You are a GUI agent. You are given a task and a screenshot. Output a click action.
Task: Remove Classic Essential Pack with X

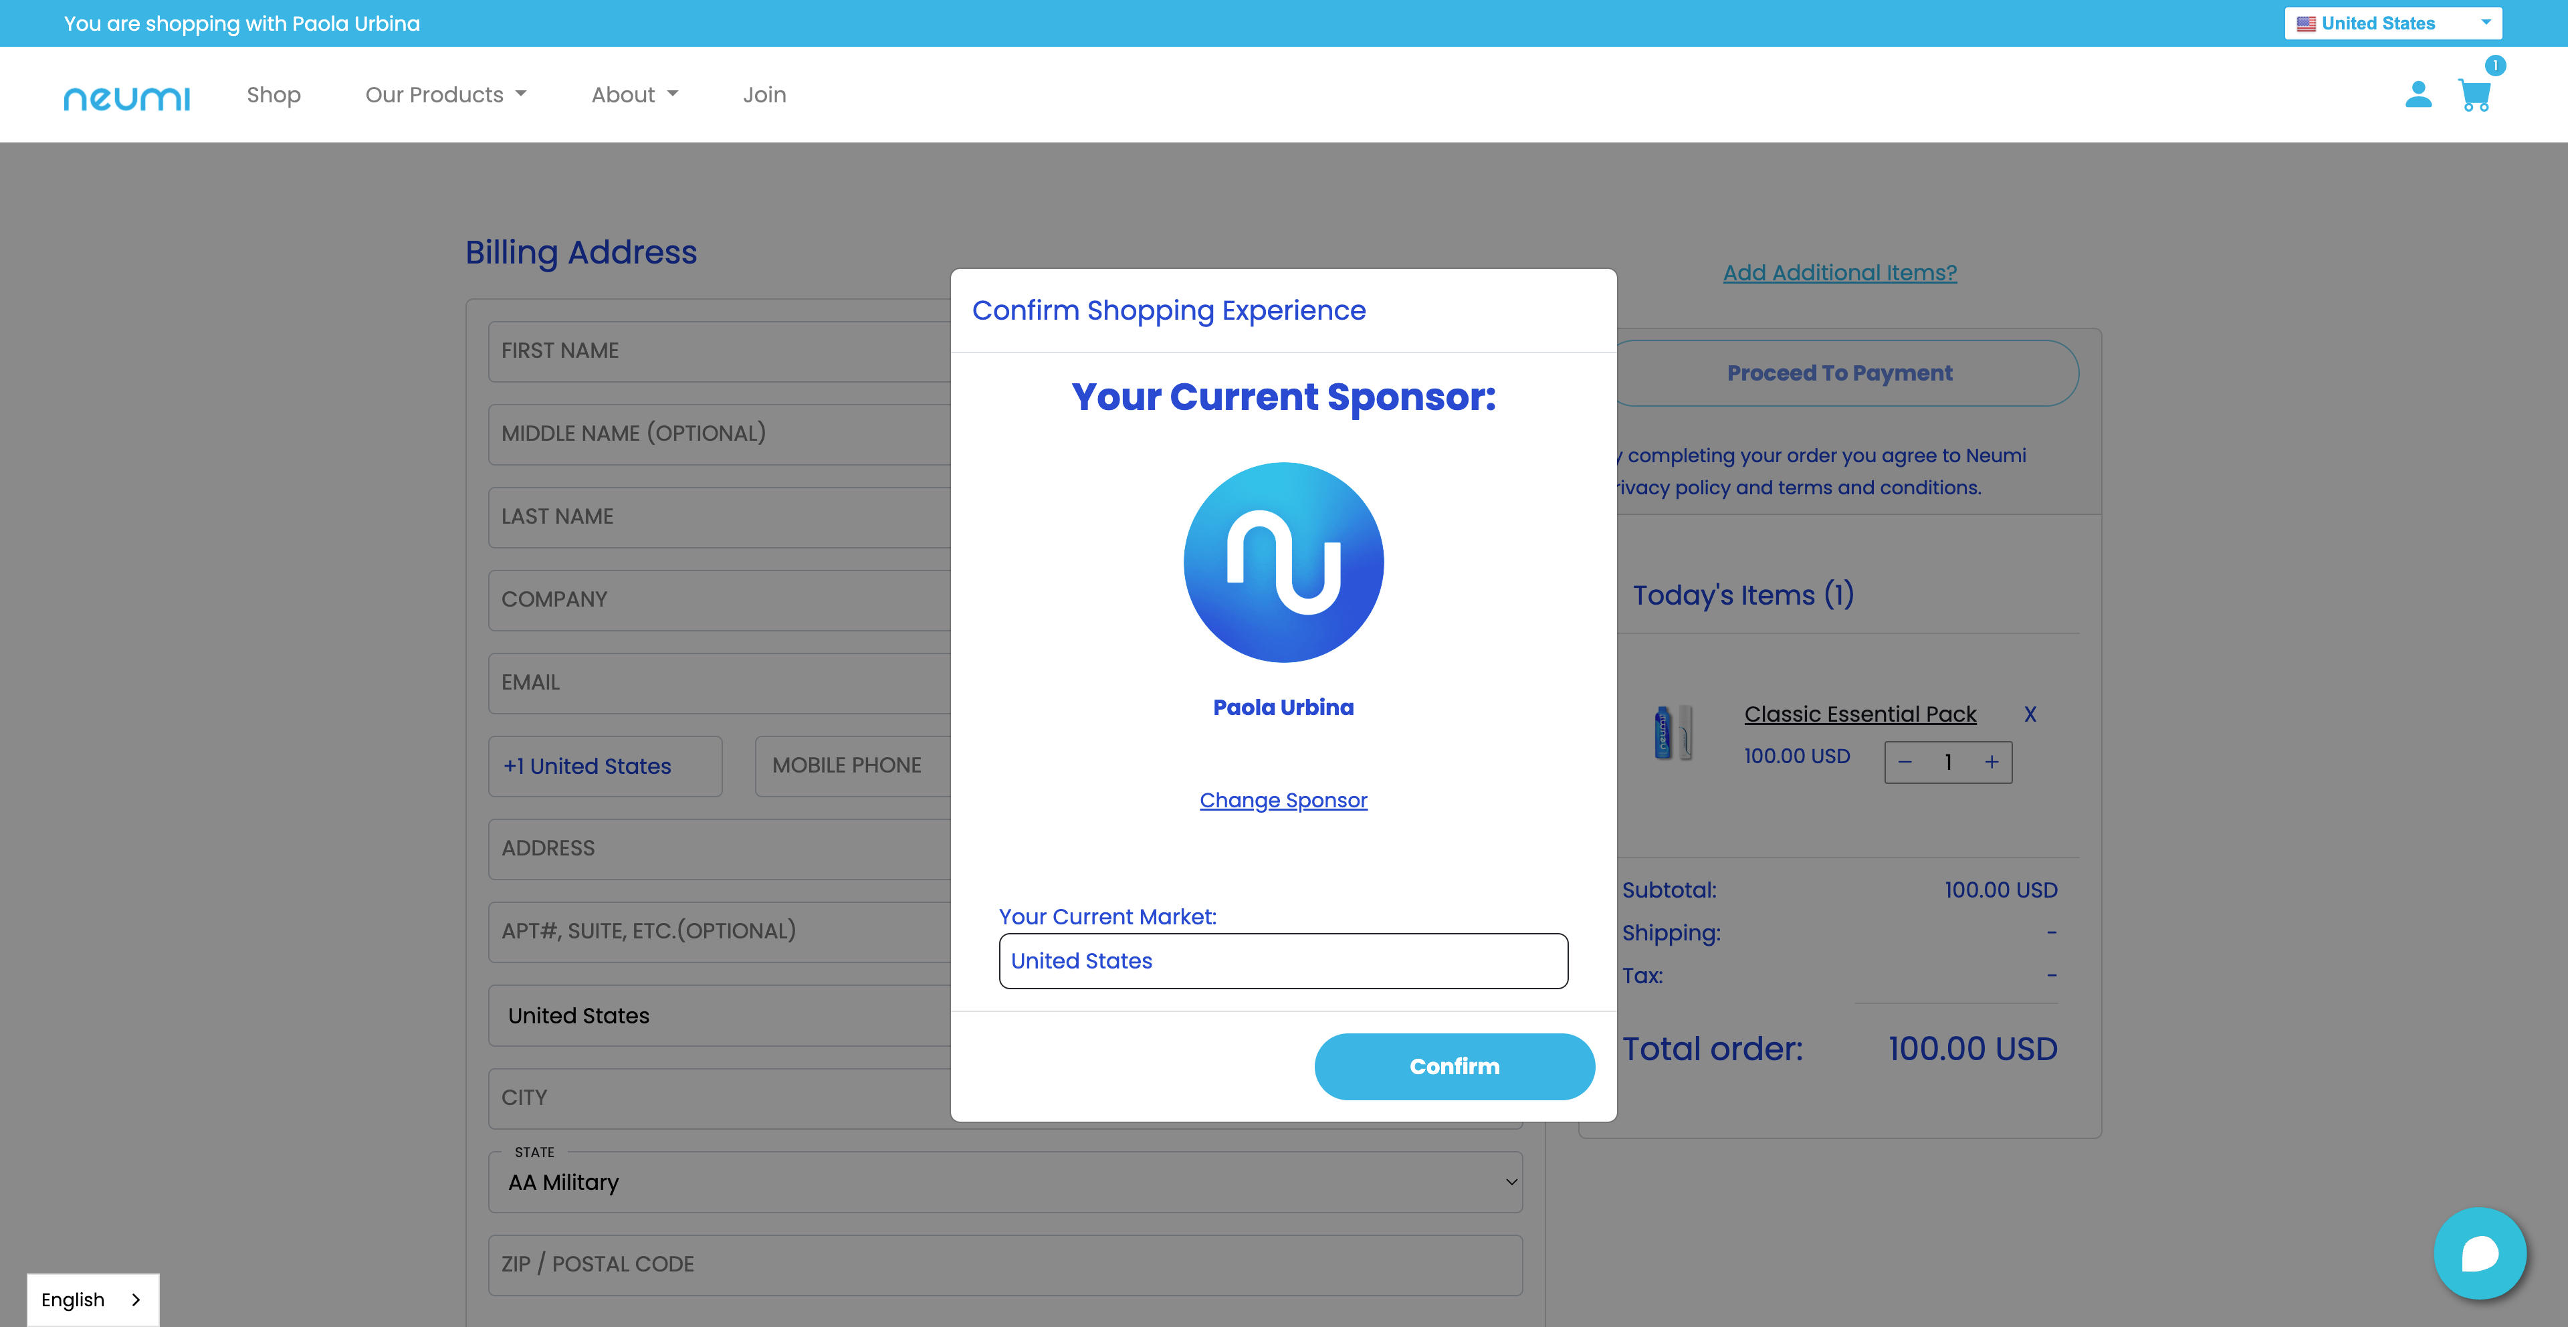pos(2030,714)
